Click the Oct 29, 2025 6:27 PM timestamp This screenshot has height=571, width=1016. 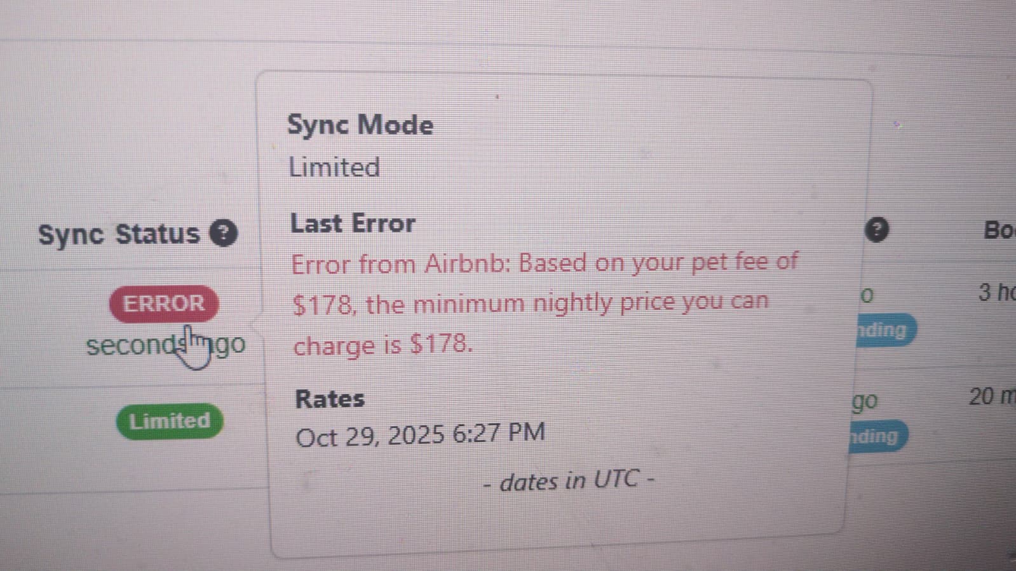(x=420, y=435)
